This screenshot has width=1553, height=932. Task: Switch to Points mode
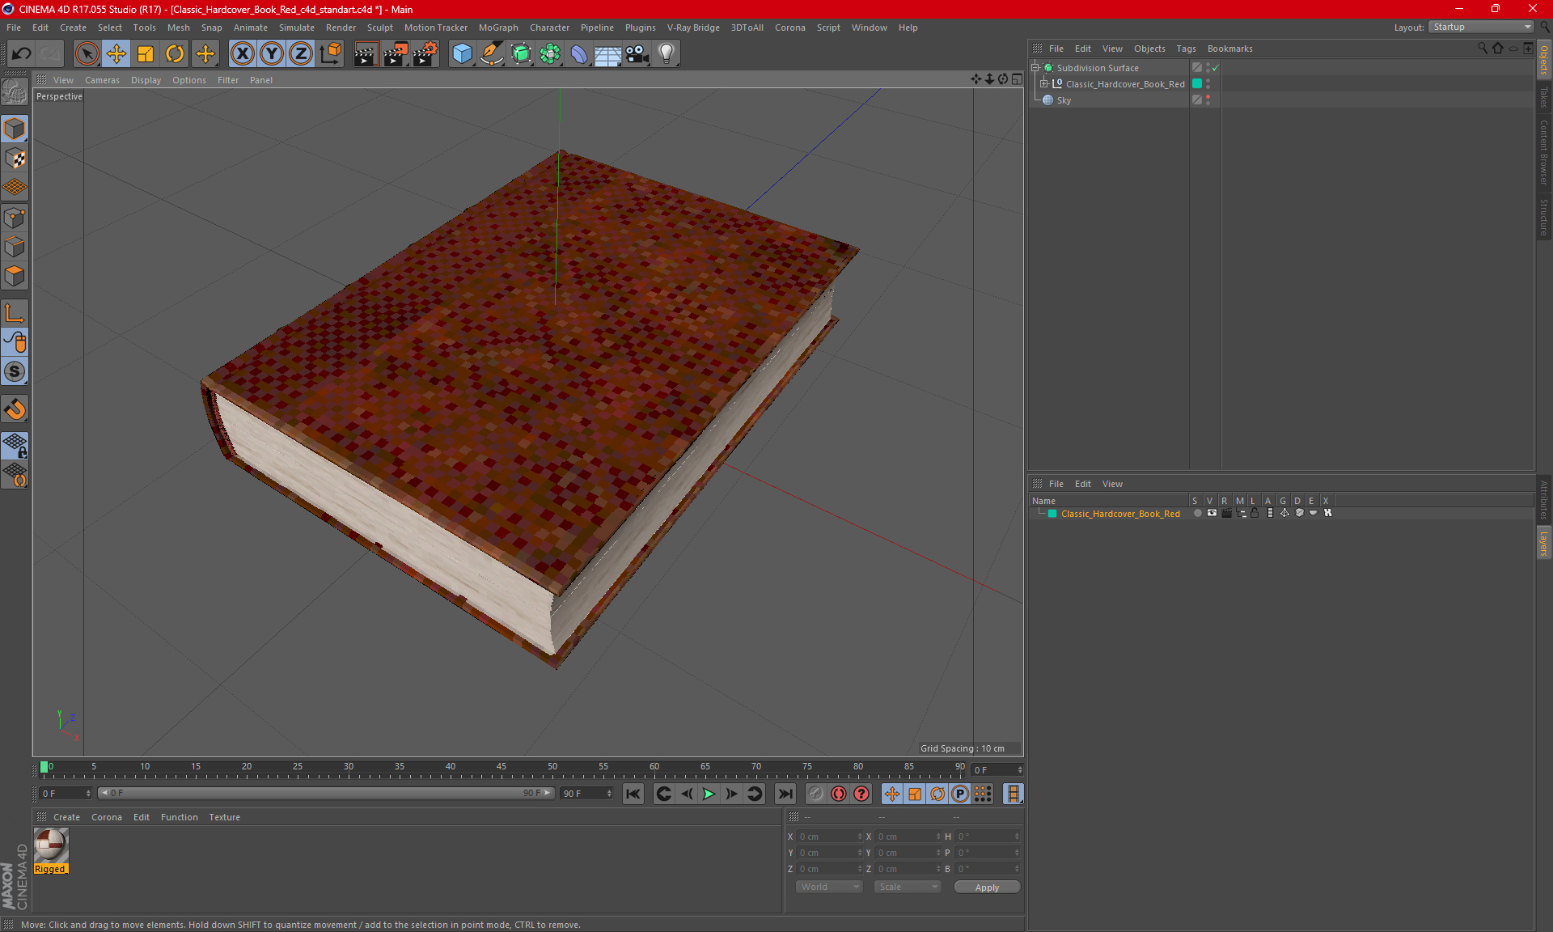pyautogui.click(x=15, y=218)
